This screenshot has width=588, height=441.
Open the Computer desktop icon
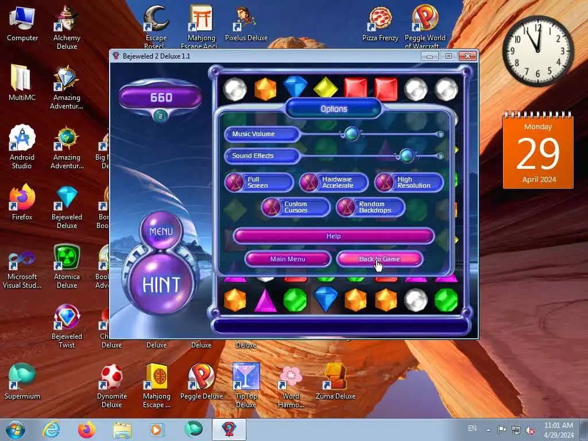coord(22,24)
